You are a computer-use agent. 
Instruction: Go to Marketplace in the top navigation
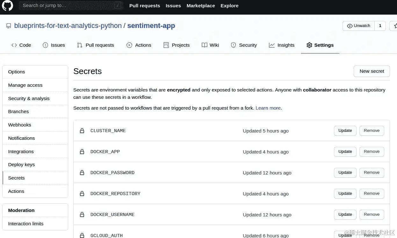click(x=201, y=6)
